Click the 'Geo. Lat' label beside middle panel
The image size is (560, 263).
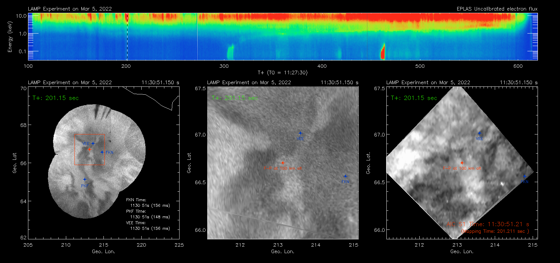189,163
